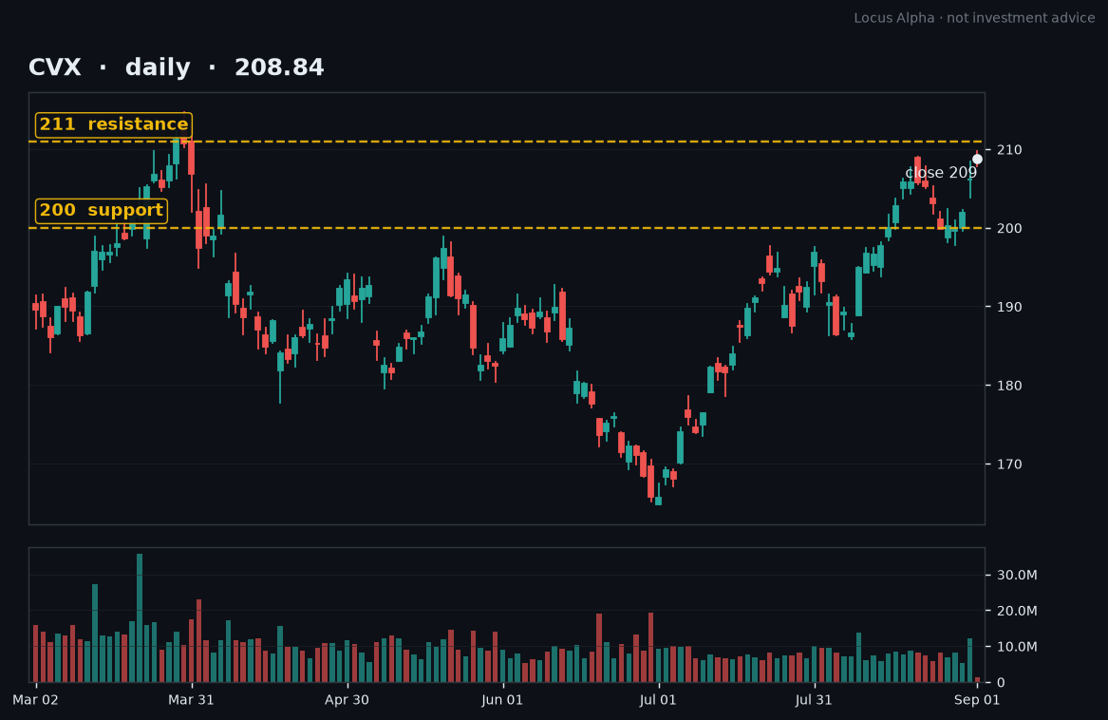
Task: Select the "daily" interval text in title
Action: coord(158,67)
